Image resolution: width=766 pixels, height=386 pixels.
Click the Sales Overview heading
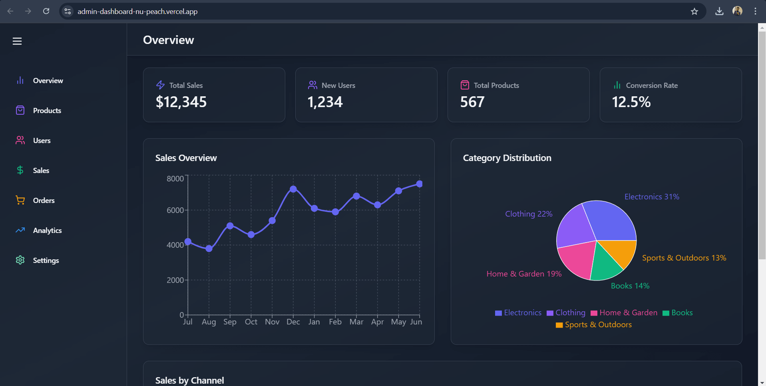point(186,158)
